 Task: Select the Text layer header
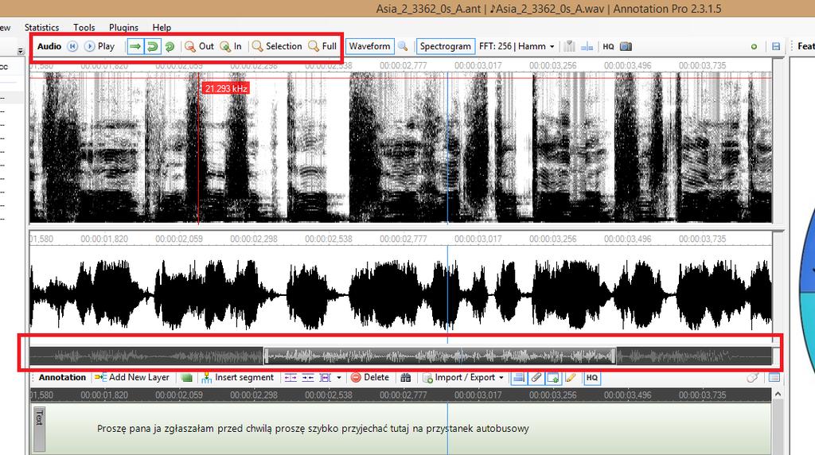pyautogui.click(x=40, y=429)
